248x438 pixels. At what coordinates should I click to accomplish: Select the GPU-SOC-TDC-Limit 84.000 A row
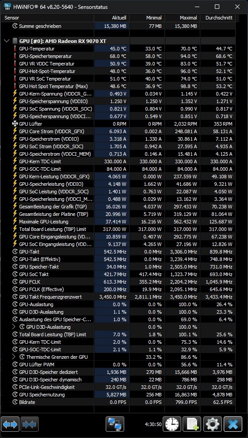coord(118,169)
